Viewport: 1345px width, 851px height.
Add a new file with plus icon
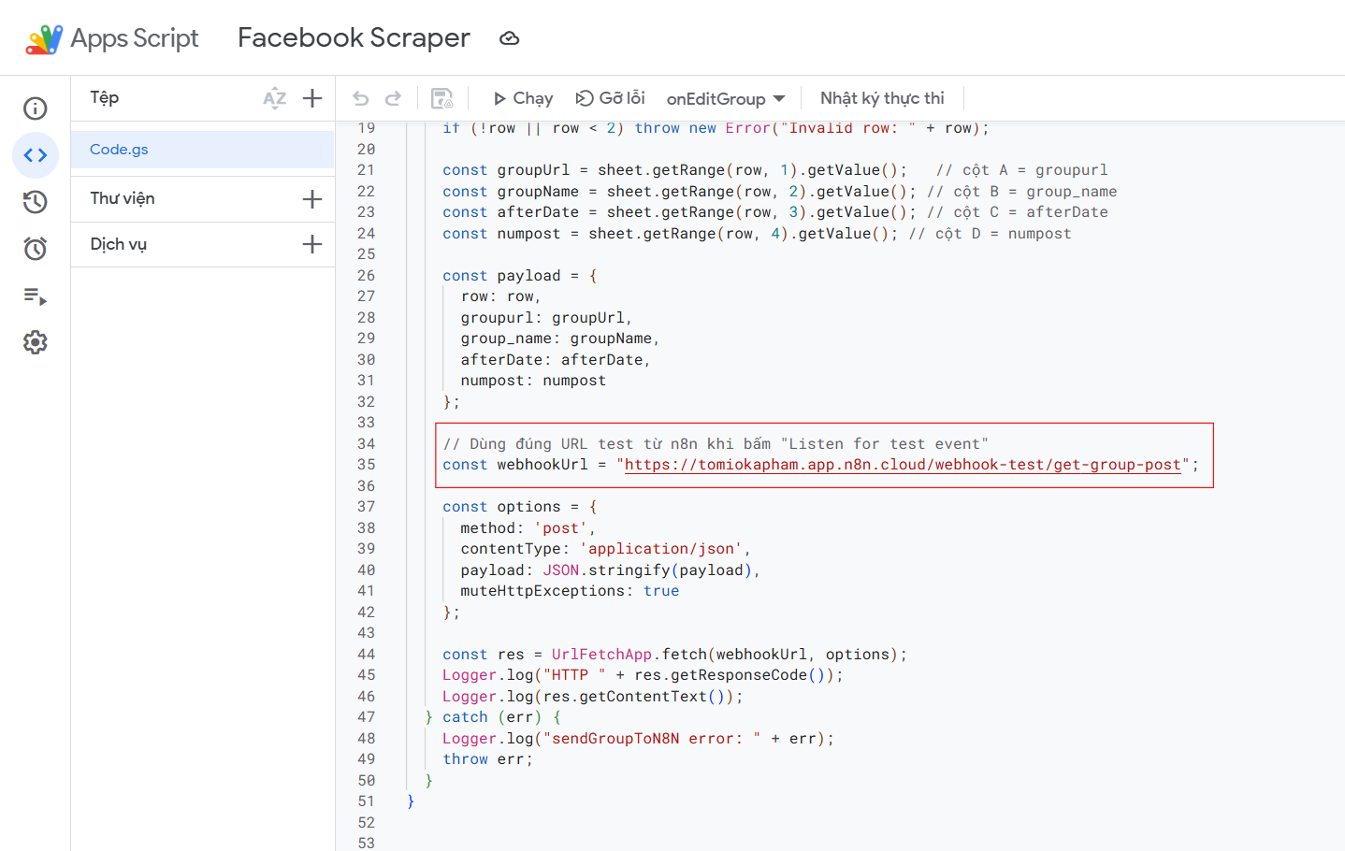click(312, 98)
